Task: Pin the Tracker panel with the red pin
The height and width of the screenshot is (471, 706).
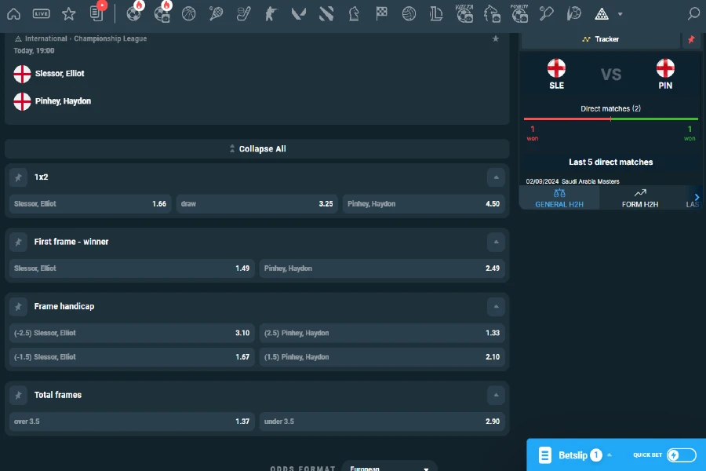Action: pyautogui.click(x=691, y=38)
